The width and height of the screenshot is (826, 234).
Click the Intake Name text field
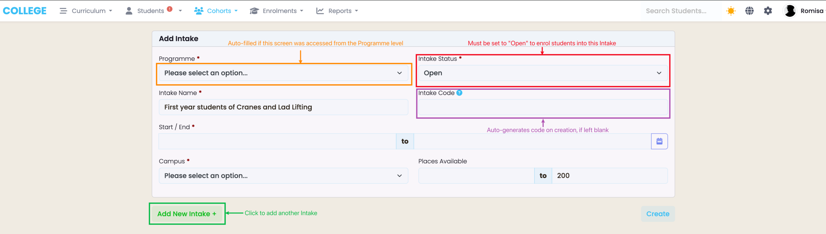point(283,107)
